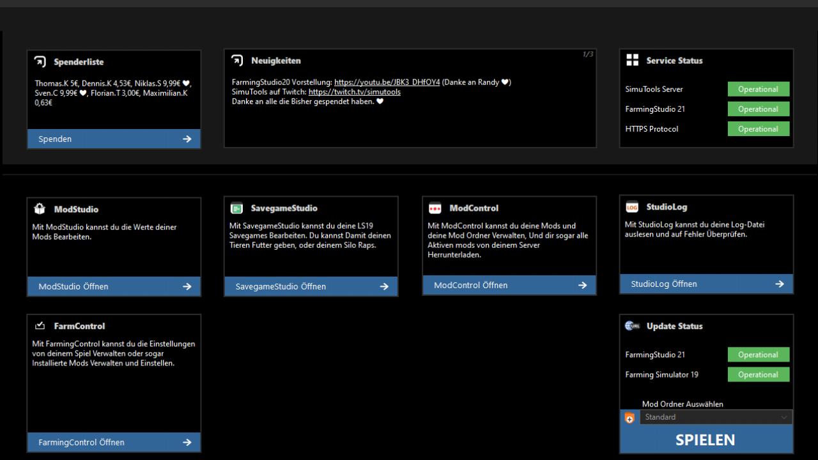Click the Spenderliste heading
This screenshot has width=818, height=460.
pos(79,62)
